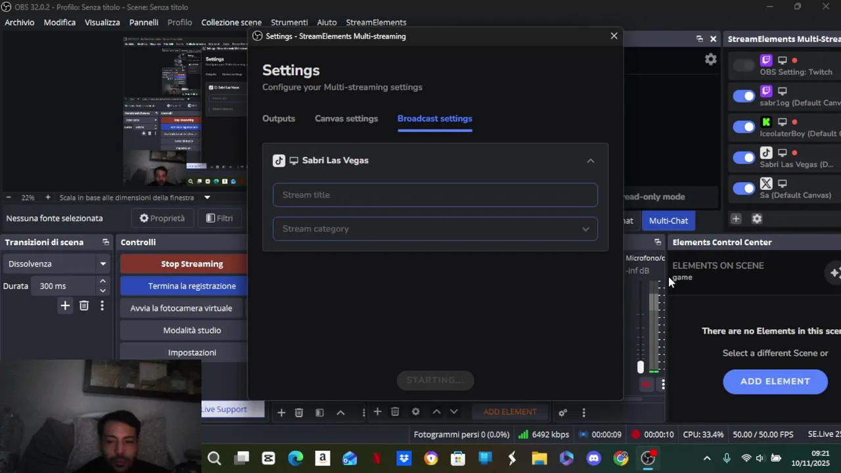The width and height of the screenshot is (841, 473).
Task: Click the double-gears icon right of orange ADD ELEMENT
Action: (x=562, y=413)
